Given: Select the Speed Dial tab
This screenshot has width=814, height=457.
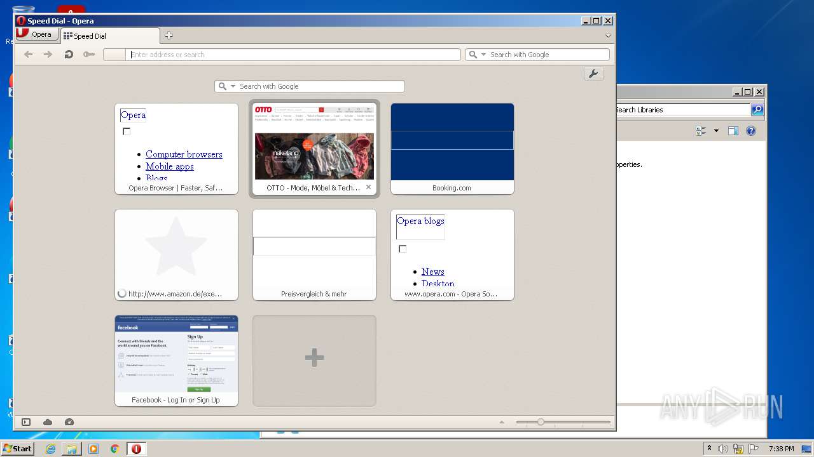Looking at the screenshot, I should tap(110, 36).
